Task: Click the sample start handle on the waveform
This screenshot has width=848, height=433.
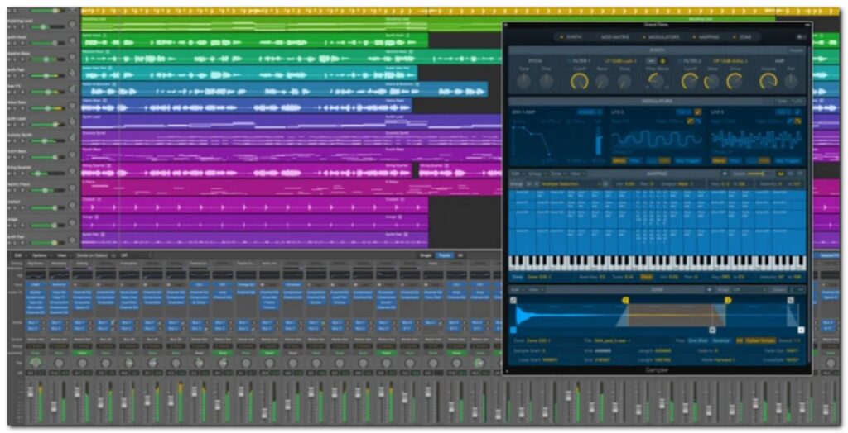Action: click(x=513, y=330)
